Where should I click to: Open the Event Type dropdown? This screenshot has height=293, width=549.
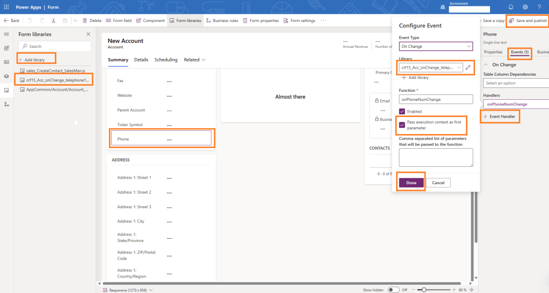pyautogui.click(x=436, y=47)
